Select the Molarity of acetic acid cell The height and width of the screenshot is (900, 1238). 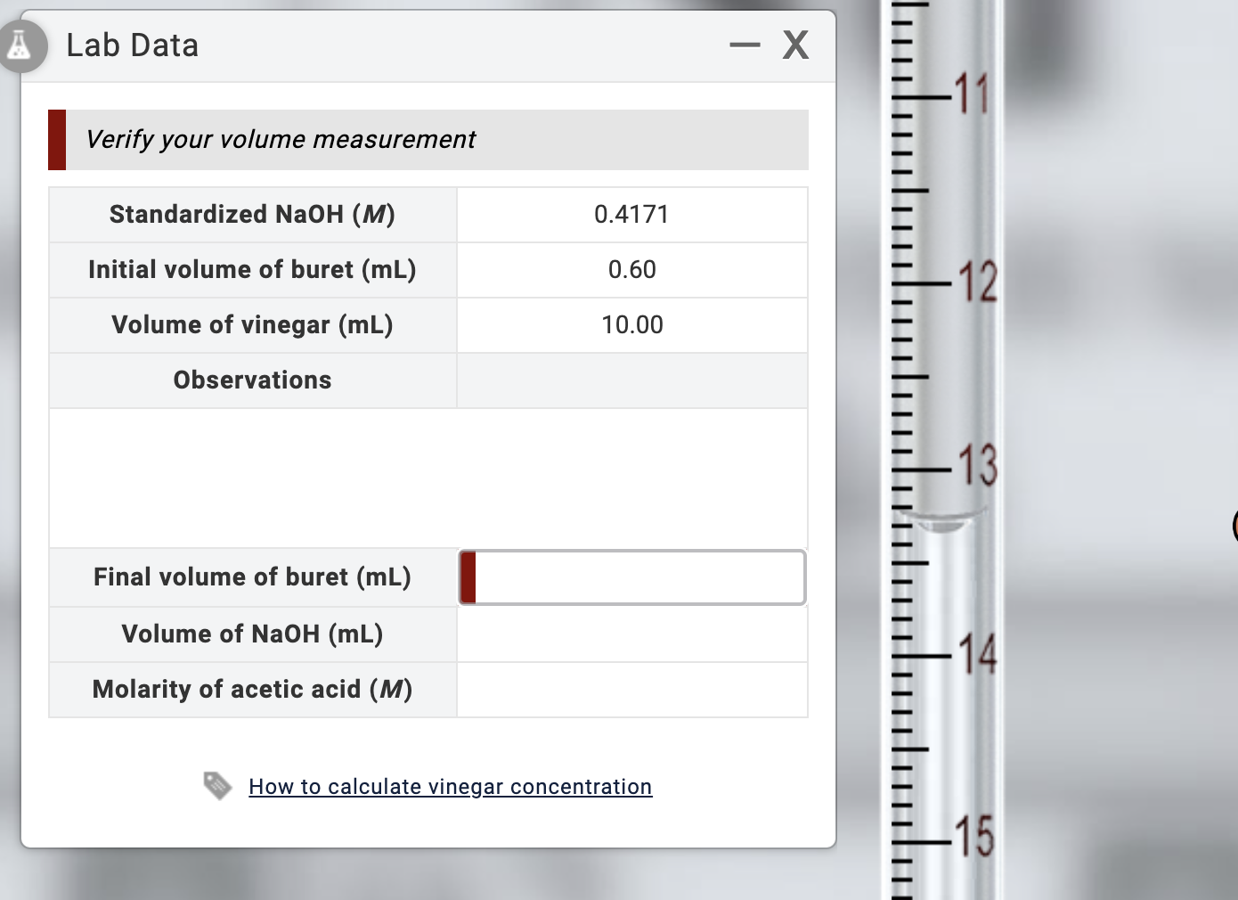[x=631, y=689]
